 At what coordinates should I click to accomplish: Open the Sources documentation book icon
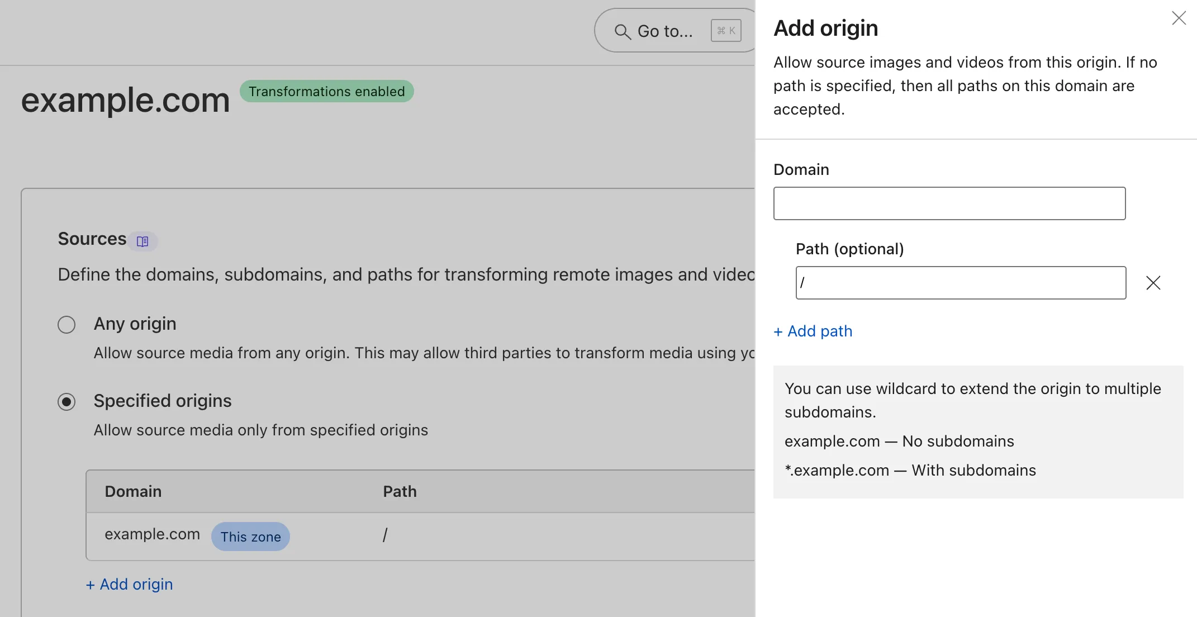pos(143,241)
